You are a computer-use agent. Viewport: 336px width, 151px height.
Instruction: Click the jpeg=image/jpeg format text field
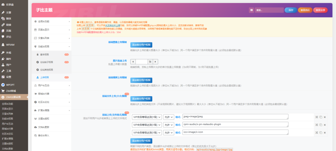point(235,117)
